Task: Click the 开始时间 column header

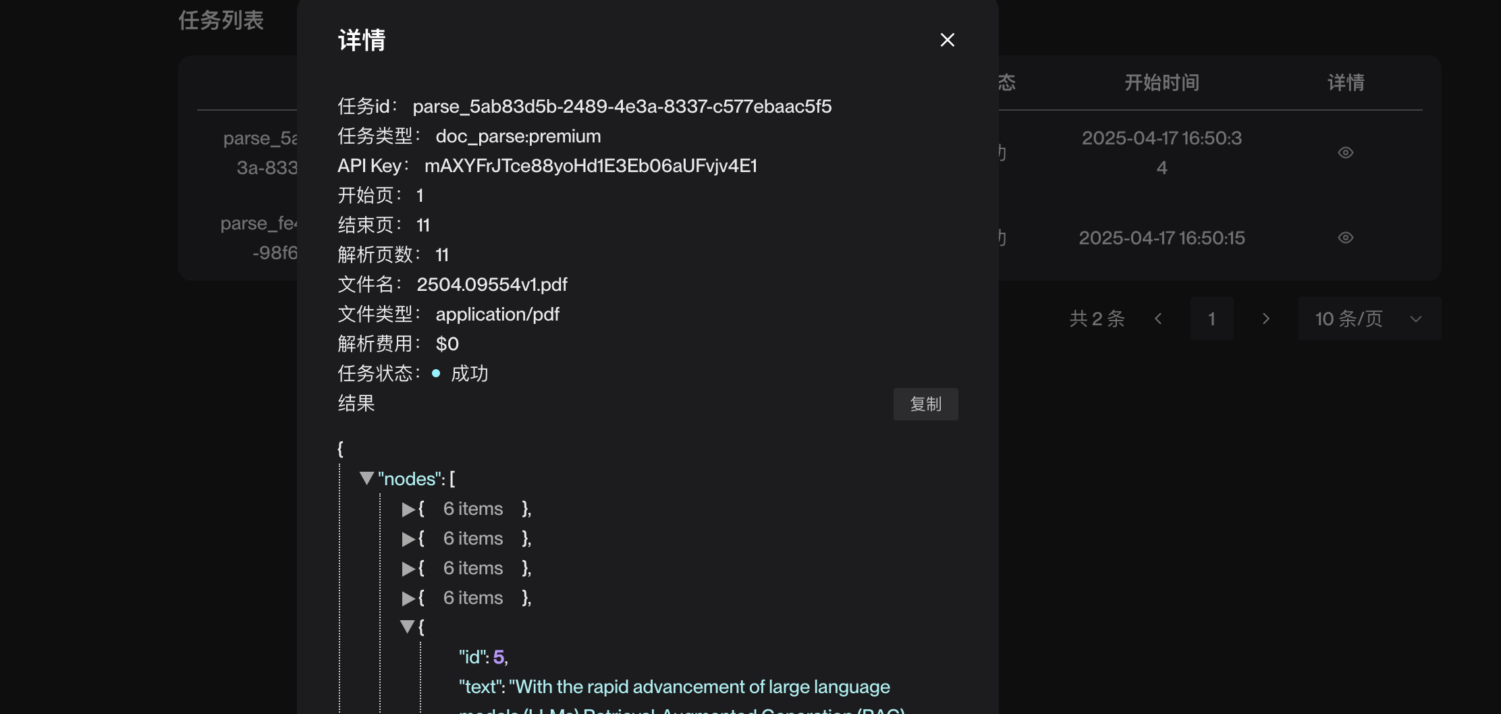Action: click(1162, 82)
